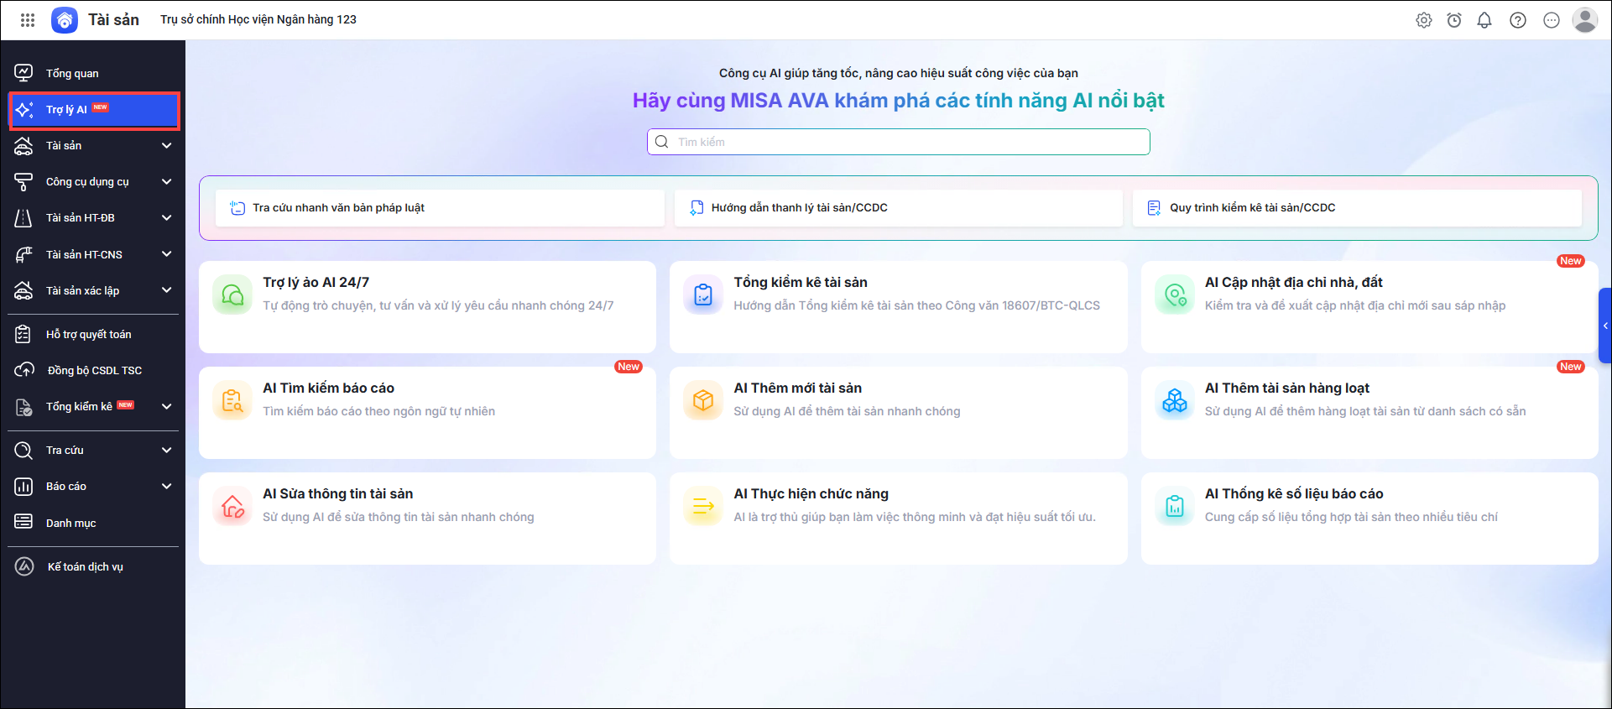Viewport: 1612px width, 709px height.
Task: Expand the Tra cứu sidebar chevron
Action: (x=167, y=450)
